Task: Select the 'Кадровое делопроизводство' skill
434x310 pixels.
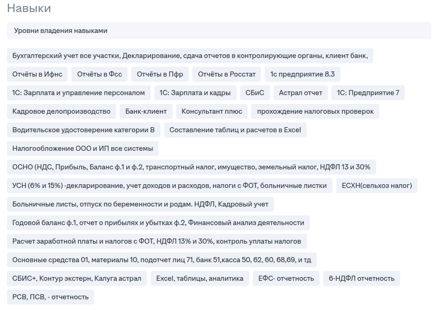Action: (x=62, y=111)
